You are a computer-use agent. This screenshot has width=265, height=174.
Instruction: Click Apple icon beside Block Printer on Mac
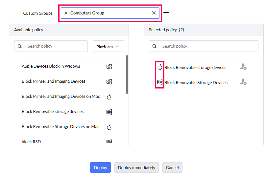coord(109,97)
